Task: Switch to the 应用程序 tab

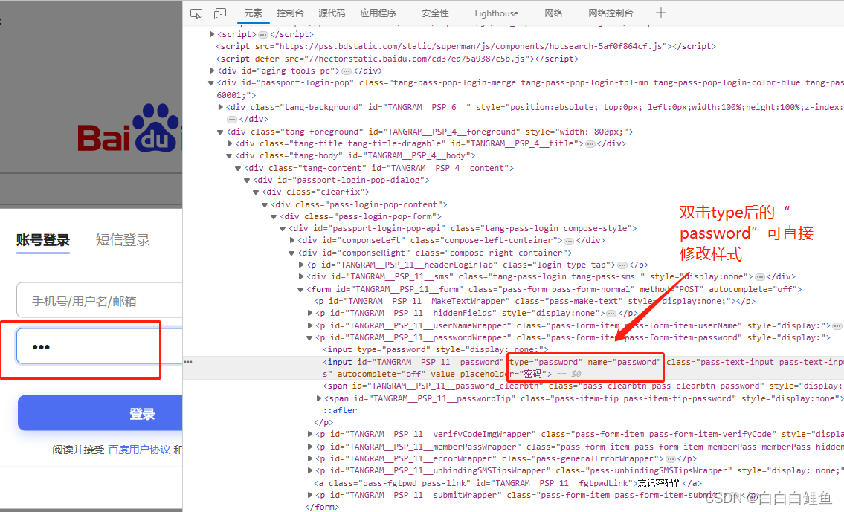Action: pyautogui.click(x=378, y=13)
